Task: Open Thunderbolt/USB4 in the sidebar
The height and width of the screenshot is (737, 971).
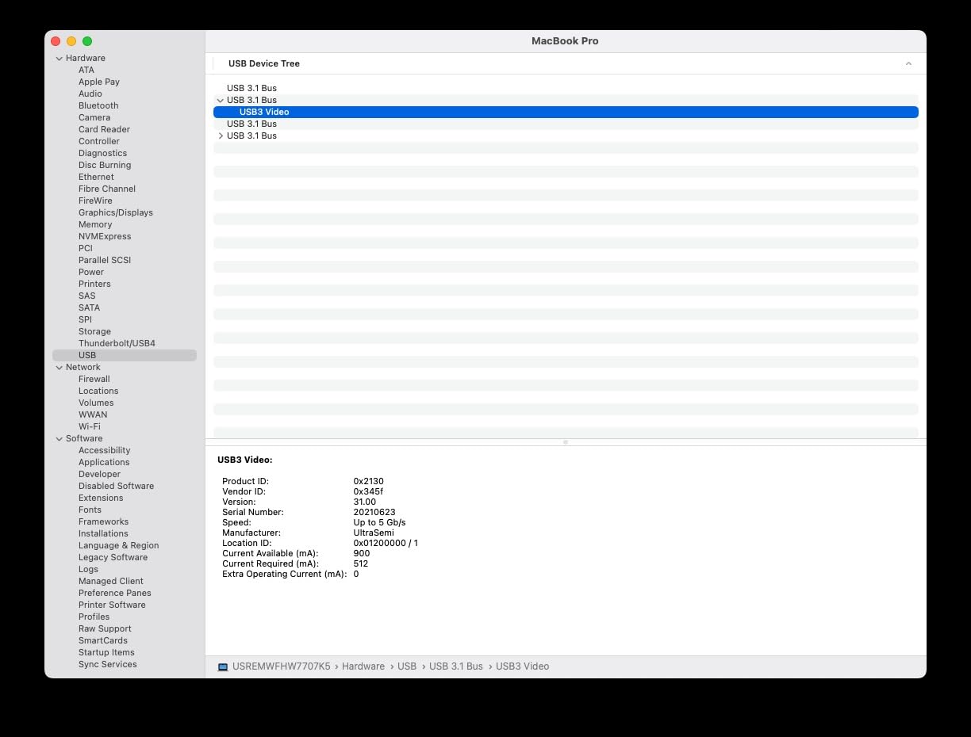Action: click(117, 343)
